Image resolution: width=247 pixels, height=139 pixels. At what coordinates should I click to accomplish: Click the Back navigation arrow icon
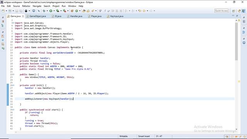144,11
